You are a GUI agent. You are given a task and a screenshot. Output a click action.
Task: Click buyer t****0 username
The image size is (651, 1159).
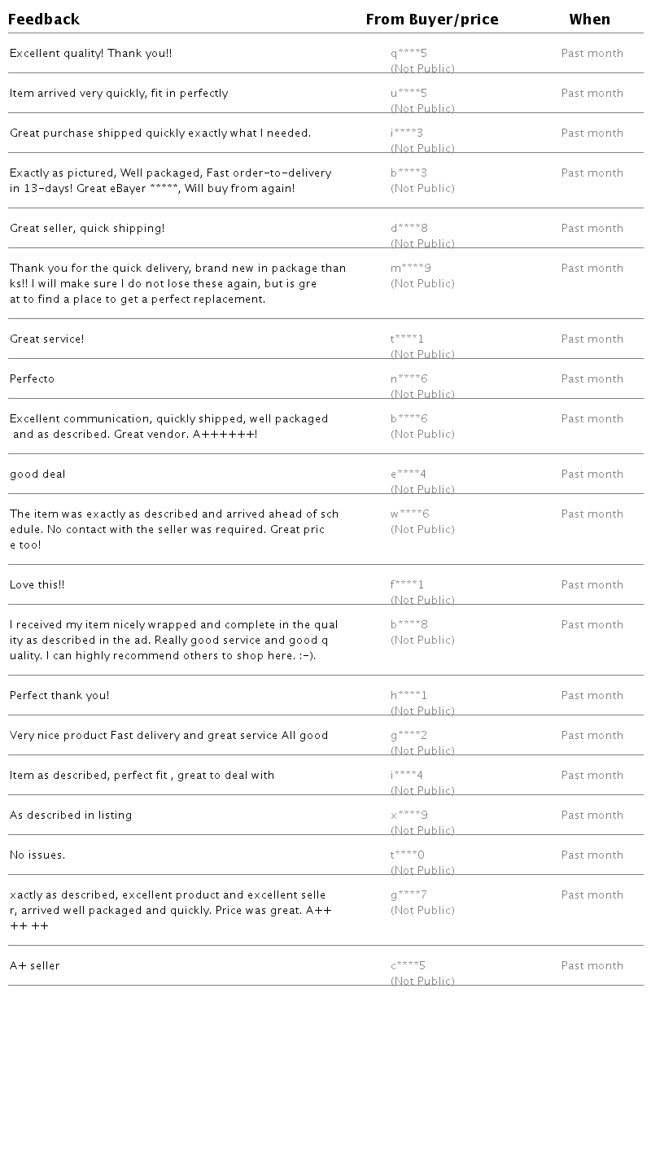point(408,855)
